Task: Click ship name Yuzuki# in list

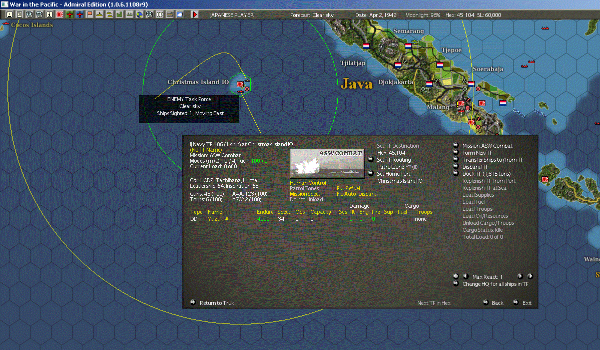Action: pos(218,219)
